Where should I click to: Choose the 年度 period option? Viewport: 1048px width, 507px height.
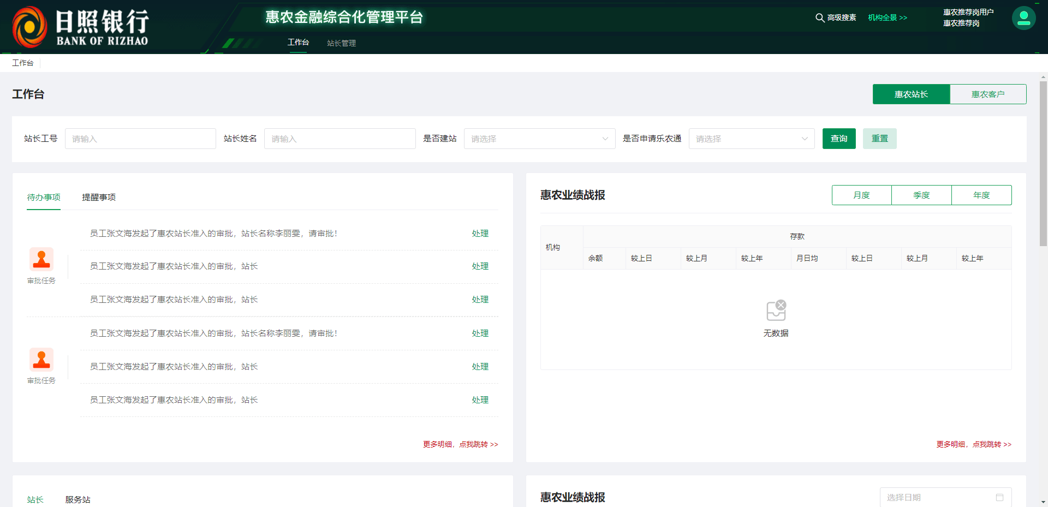(981, 195)
